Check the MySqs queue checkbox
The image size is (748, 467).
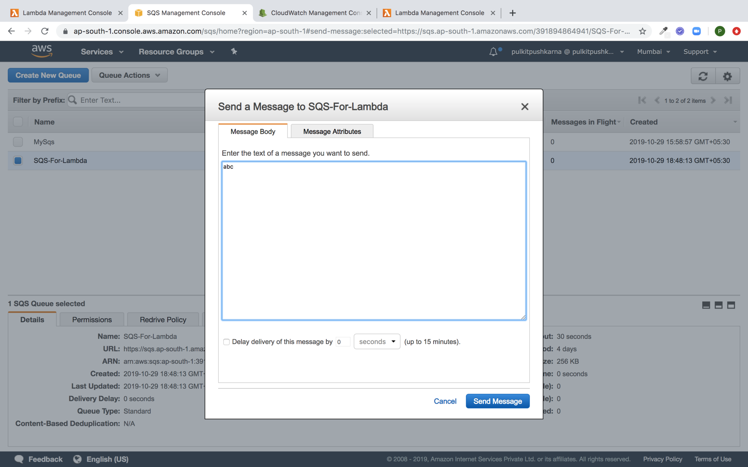coord(18,142)
